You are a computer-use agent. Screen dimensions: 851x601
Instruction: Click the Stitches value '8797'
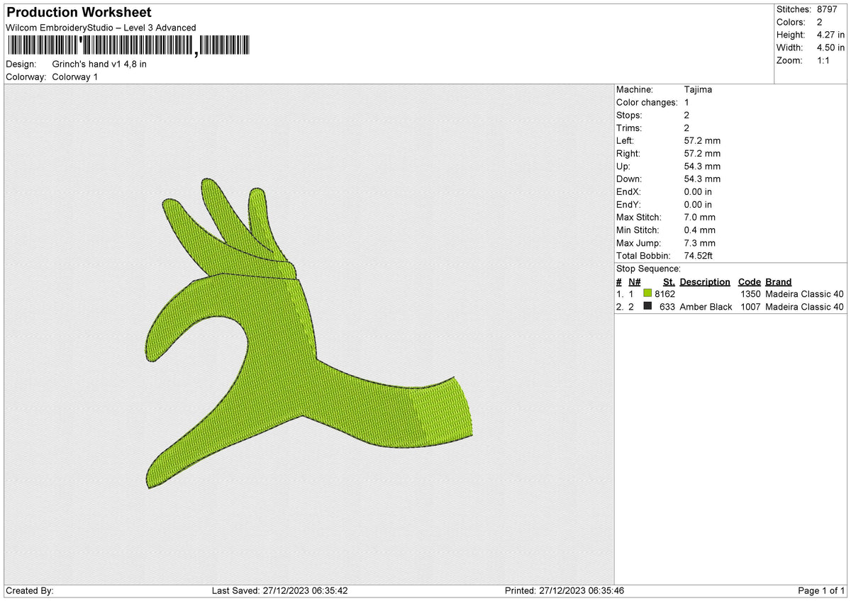coord(828,9)
